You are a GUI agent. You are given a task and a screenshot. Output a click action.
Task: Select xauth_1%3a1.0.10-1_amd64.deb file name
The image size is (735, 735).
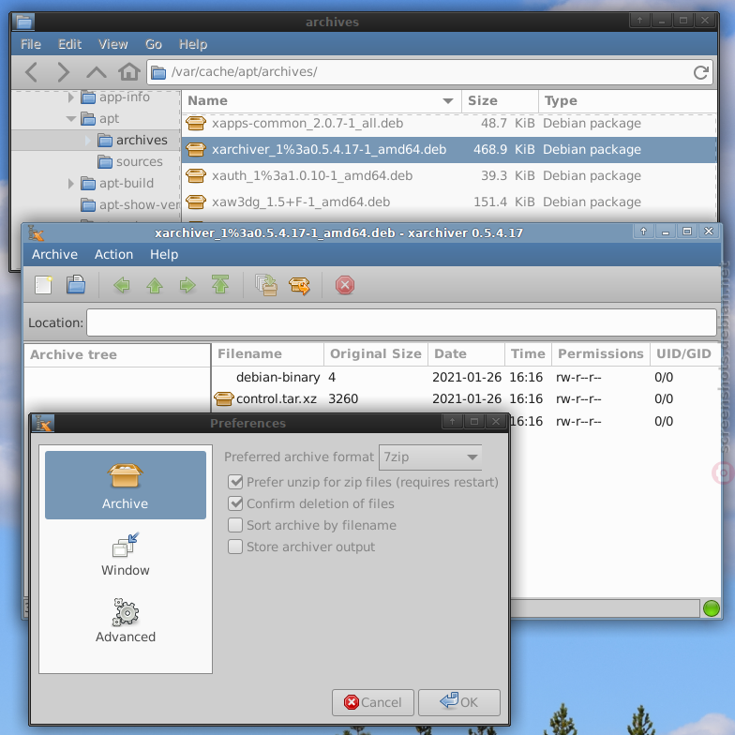pyautogui.click(x=312, y=176)
